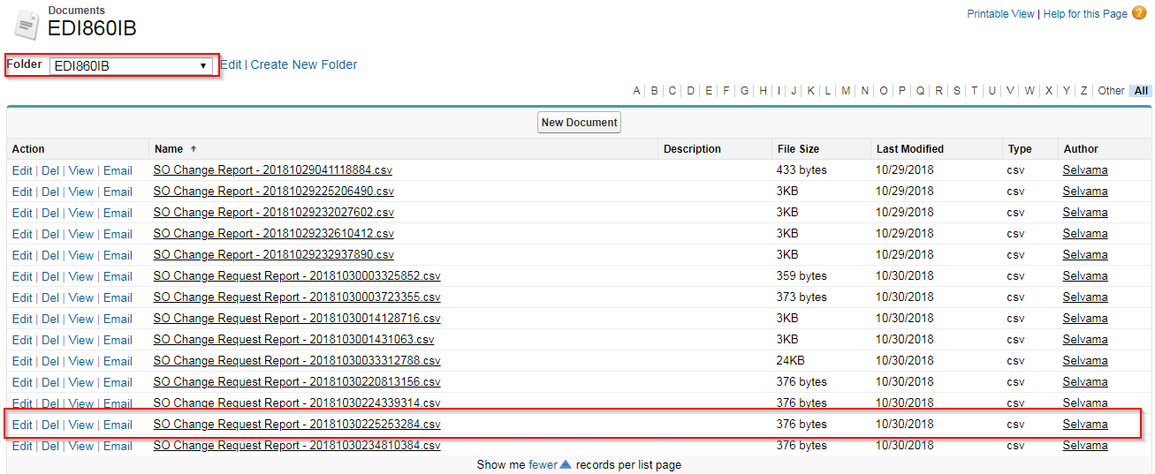Click the orange help question mark icon

1139,13
